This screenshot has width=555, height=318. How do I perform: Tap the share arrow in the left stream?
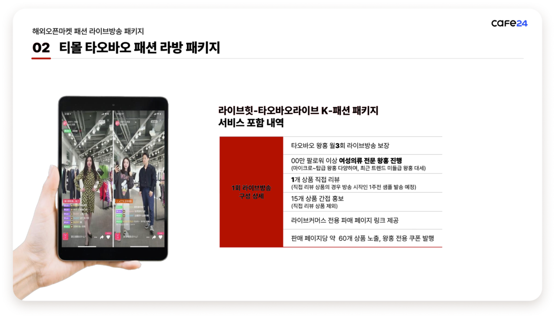(102, 237)
